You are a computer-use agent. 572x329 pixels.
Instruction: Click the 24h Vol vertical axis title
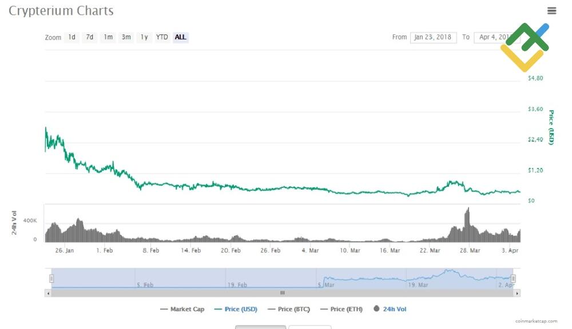[x=14, y=223]
